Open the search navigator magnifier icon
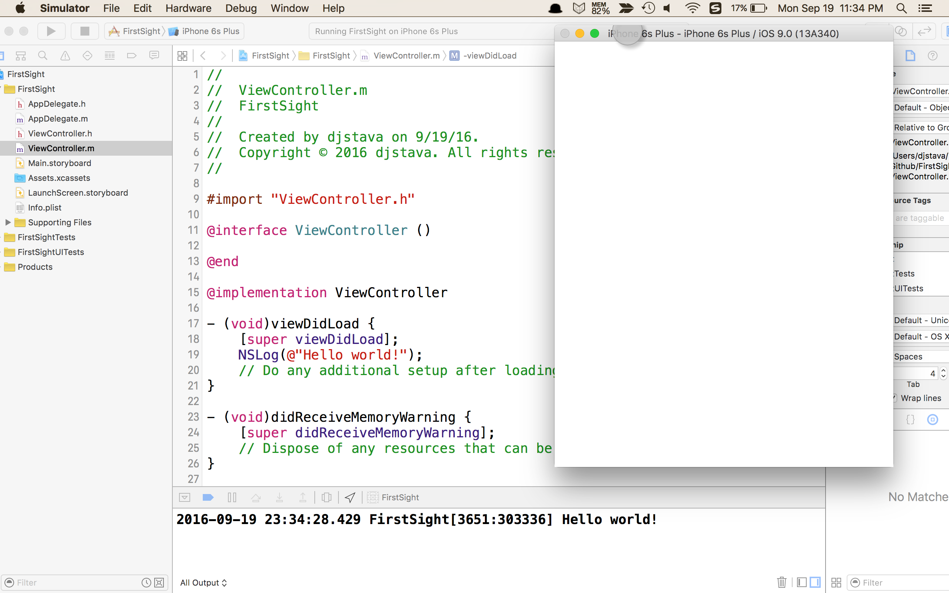 click(43, 56)
